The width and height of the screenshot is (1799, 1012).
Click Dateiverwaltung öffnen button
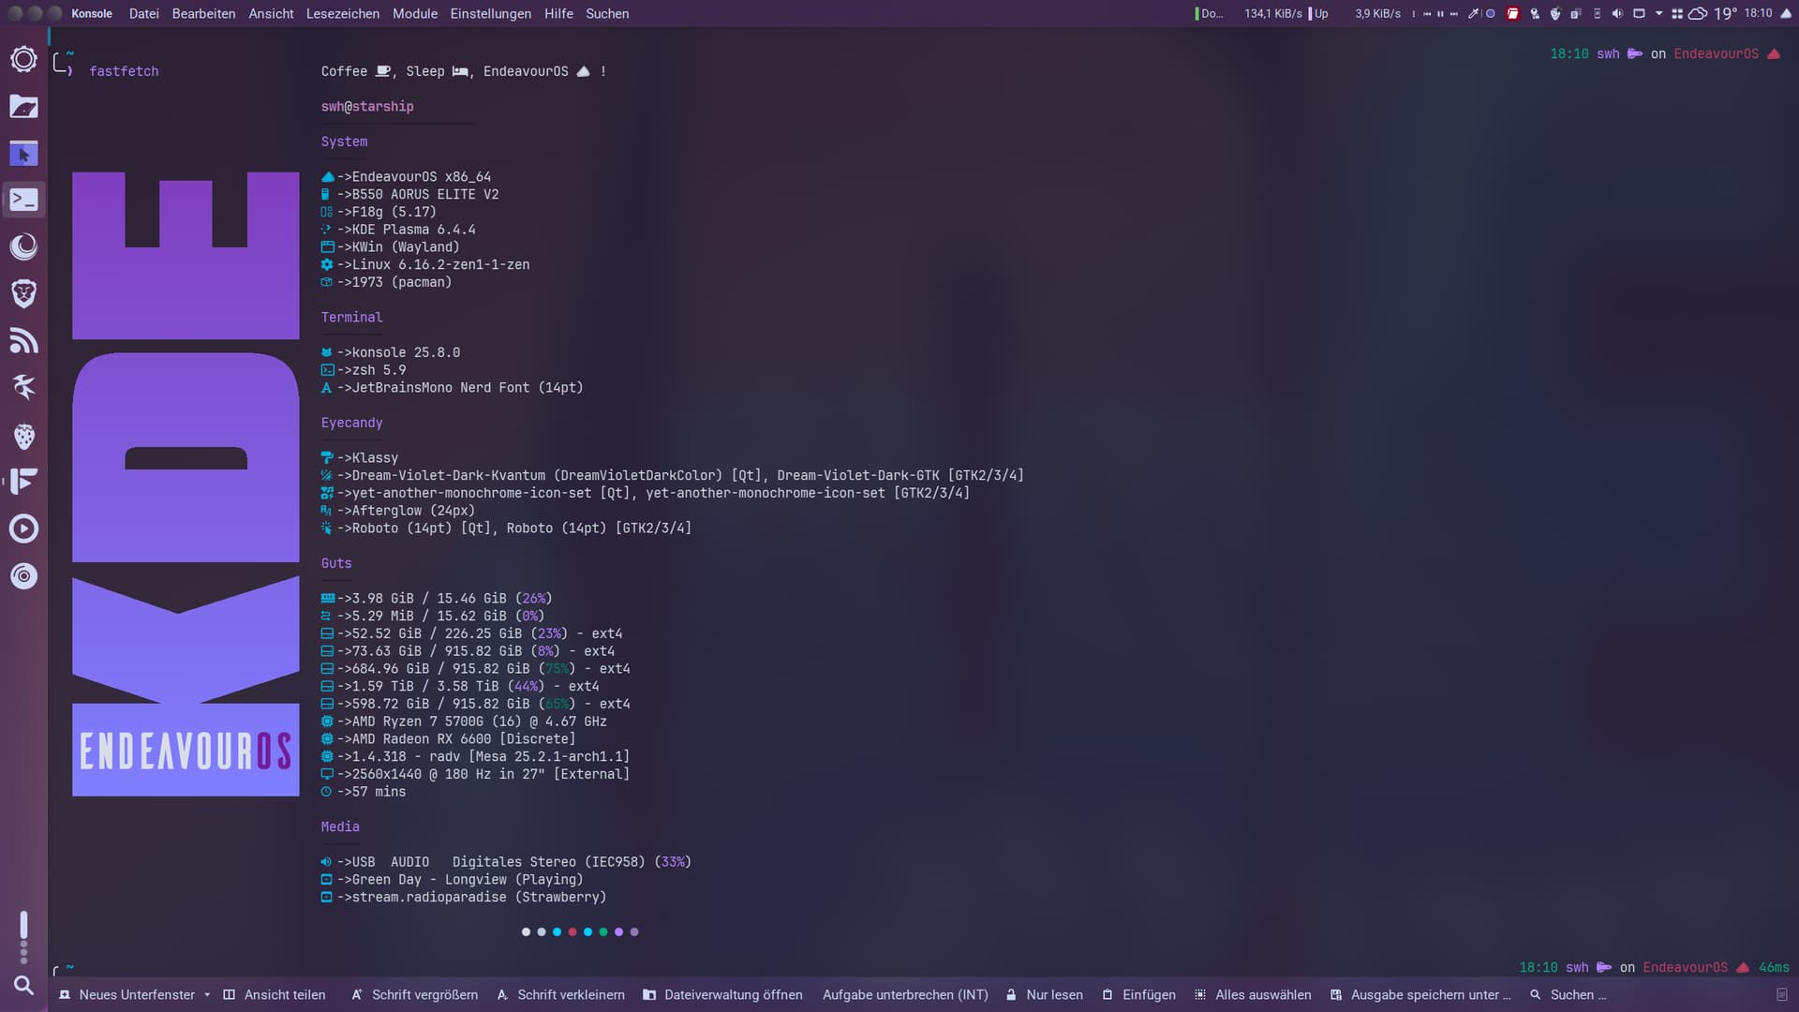point(722,995)
